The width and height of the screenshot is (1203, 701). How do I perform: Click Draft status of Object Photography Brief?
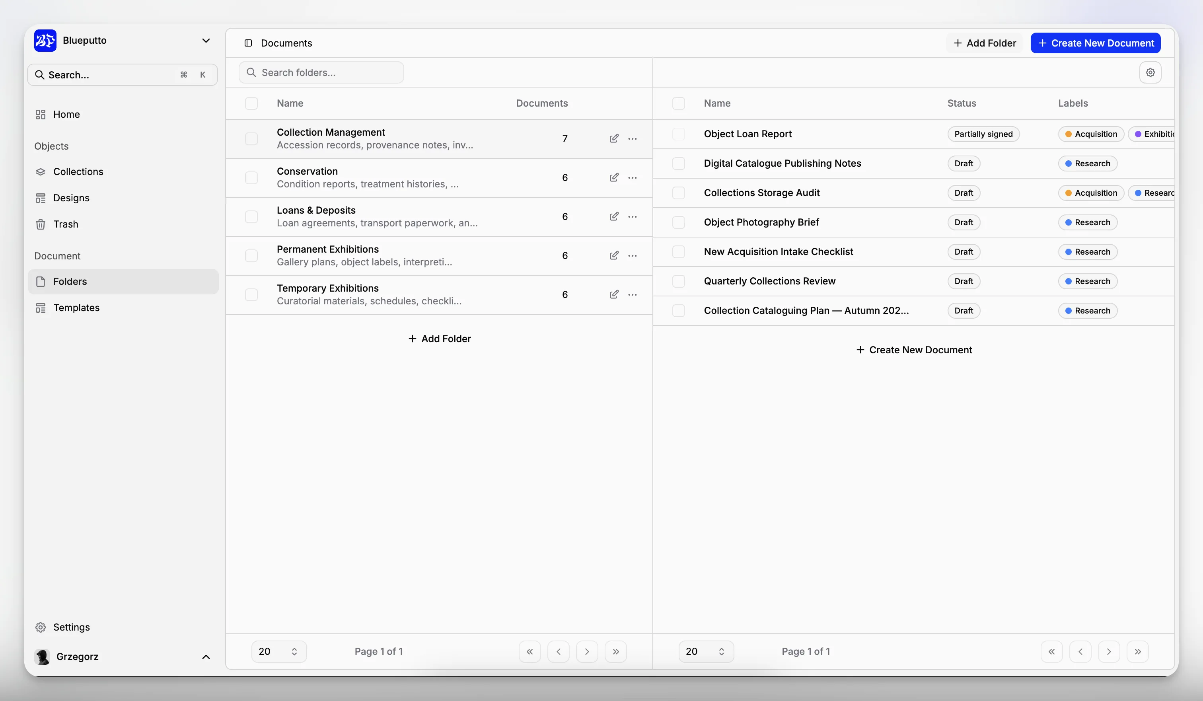click(x=964, y=222)
